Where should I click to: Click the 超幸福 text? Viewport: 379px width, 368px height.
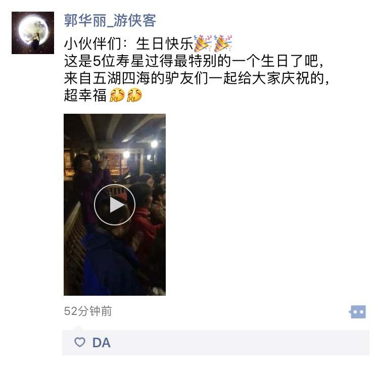85,95
